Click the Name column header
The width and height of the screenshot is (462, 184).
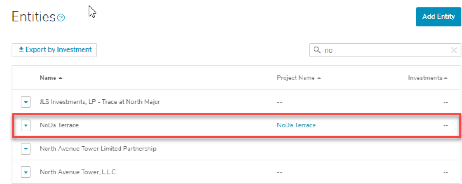(48, 78)
